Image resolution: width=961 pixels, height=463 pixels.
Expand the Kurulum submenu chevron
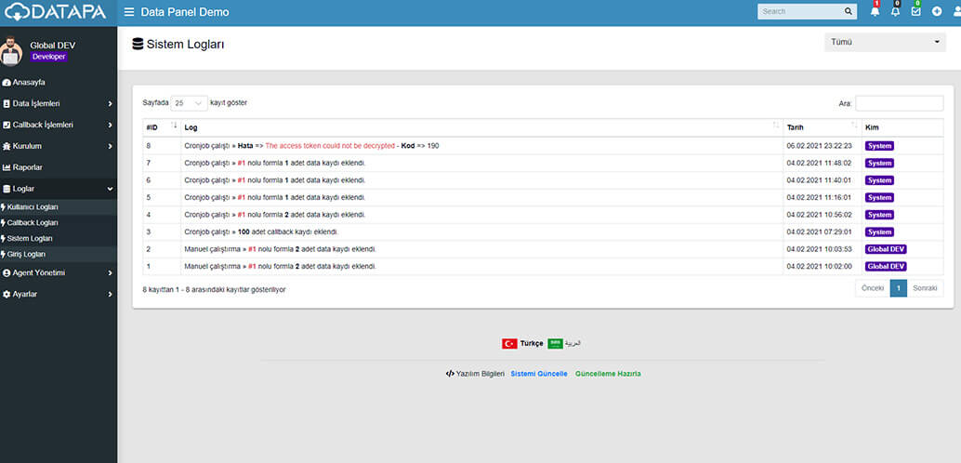(111, 147)
